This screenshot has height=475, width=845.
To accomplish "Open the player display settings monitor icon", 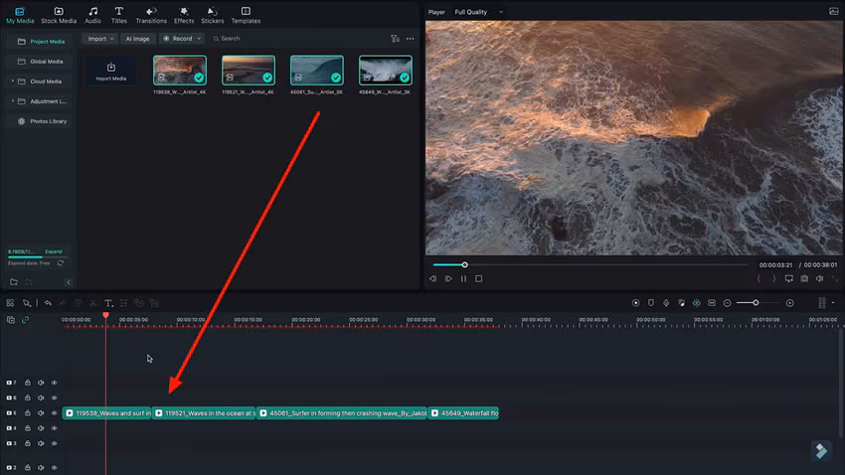I will [789, 279].
